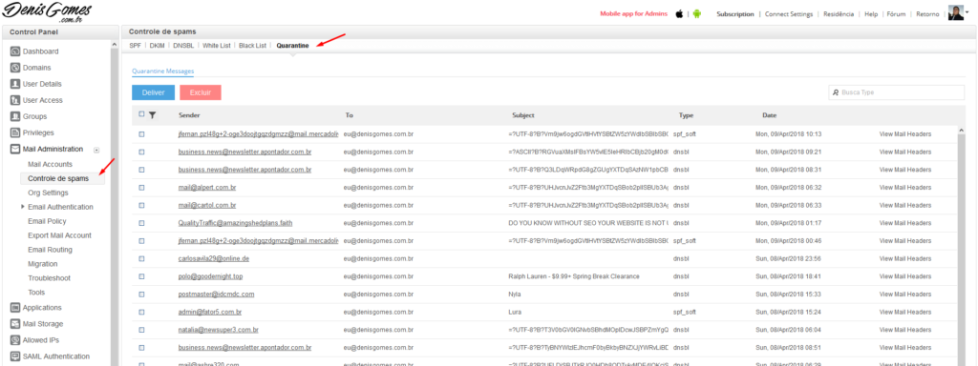Click the Denis Gomes logo
The width and height of the screenshot is (978, 366).
(48, 11)
